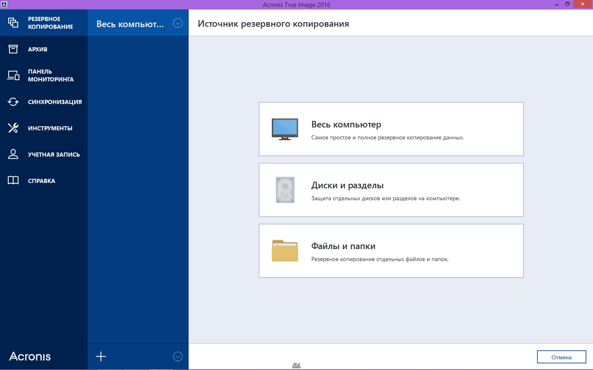Image resolution: width=593 pixels, height=370 pixels.
Task: Choose Весь компьютер as backup source
Action: tap(391, 129)
